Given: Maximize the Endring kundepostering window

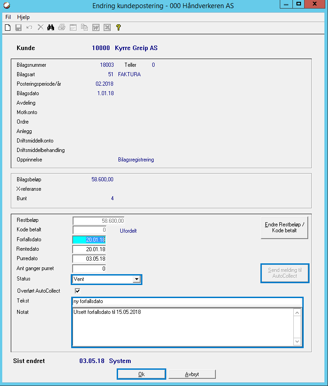Looking at the screenshot, I should [x=299, y=4].
